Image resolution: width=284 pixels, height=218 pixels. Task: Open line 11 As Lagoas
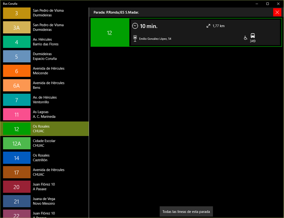45,114
